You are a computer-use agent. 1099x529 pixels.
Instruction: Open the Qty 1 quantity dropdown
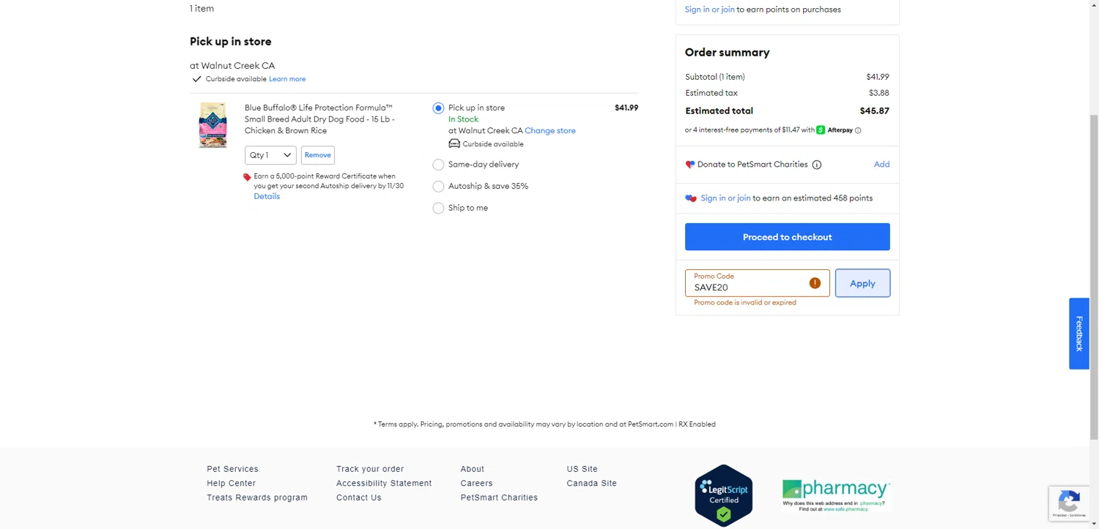(270, 155)
